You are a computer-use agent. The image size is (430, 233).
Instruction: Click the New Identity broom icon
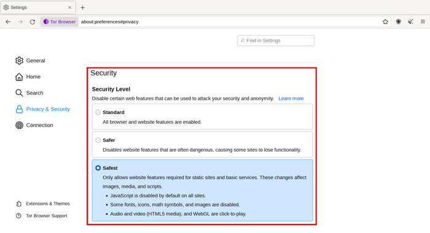pyautogui.click(x=410, y=21)
